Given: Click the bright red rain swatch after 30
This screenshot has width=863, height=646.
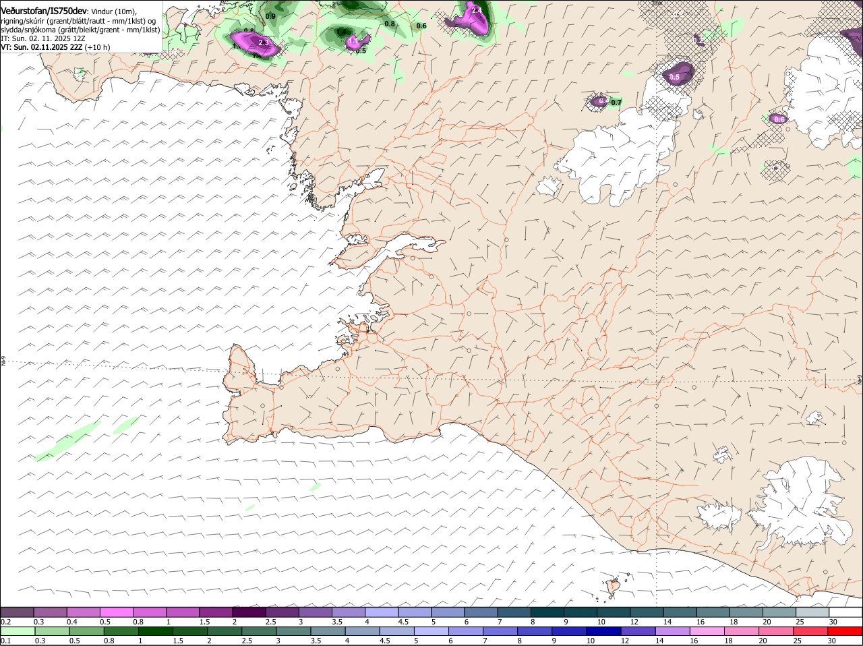Looking at the screenshot, I should (x=845, y=631).
